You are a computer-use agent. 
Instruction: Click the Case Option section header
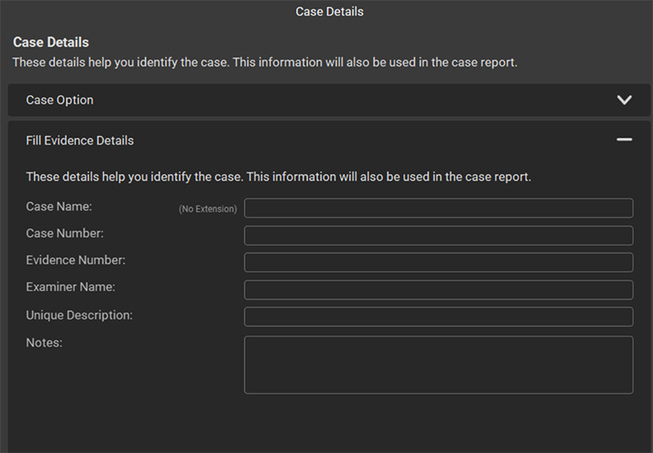(x=329, y=100)
